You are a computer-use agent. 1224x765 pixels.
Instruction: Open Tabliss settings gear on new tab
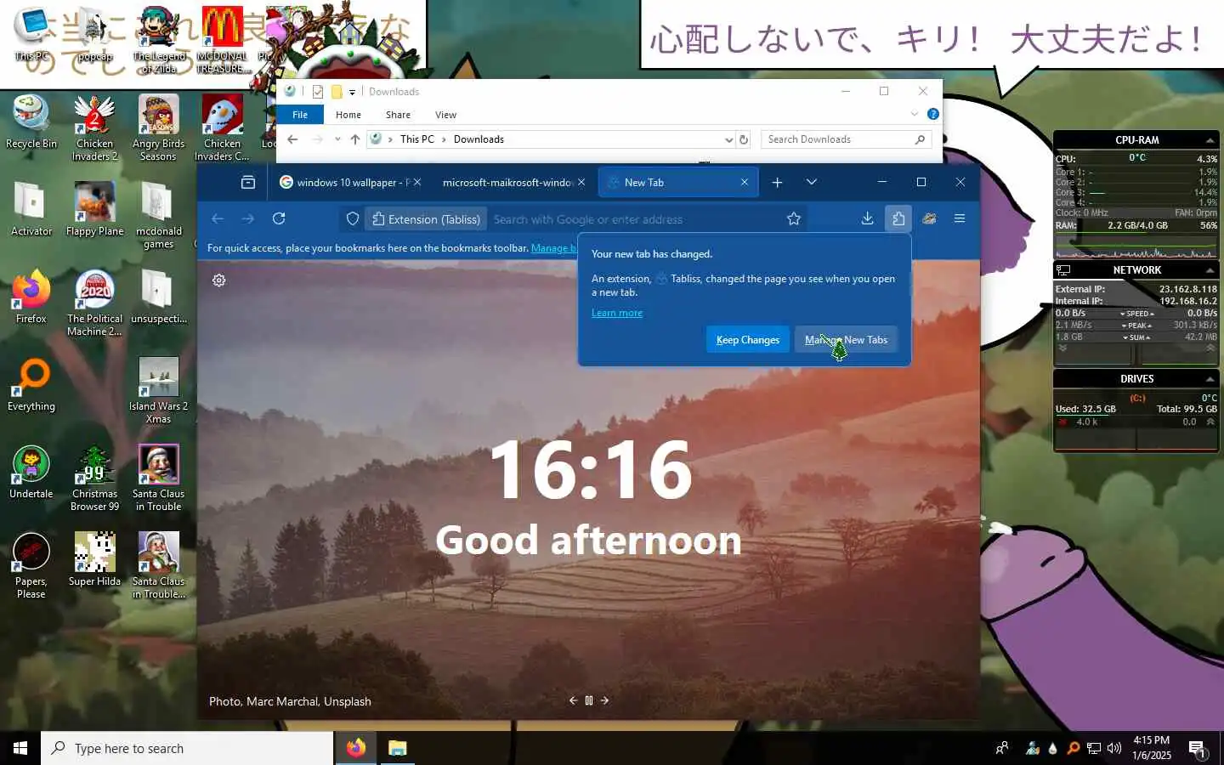[219, 280]
